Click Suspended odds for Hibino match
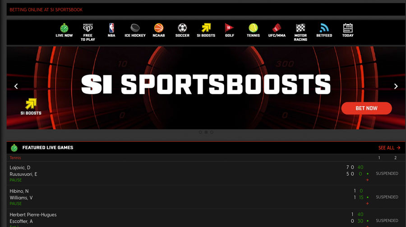 click(387, 197)
